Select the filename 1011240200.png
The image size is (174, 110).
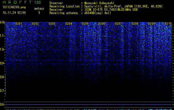coord(14,7)
